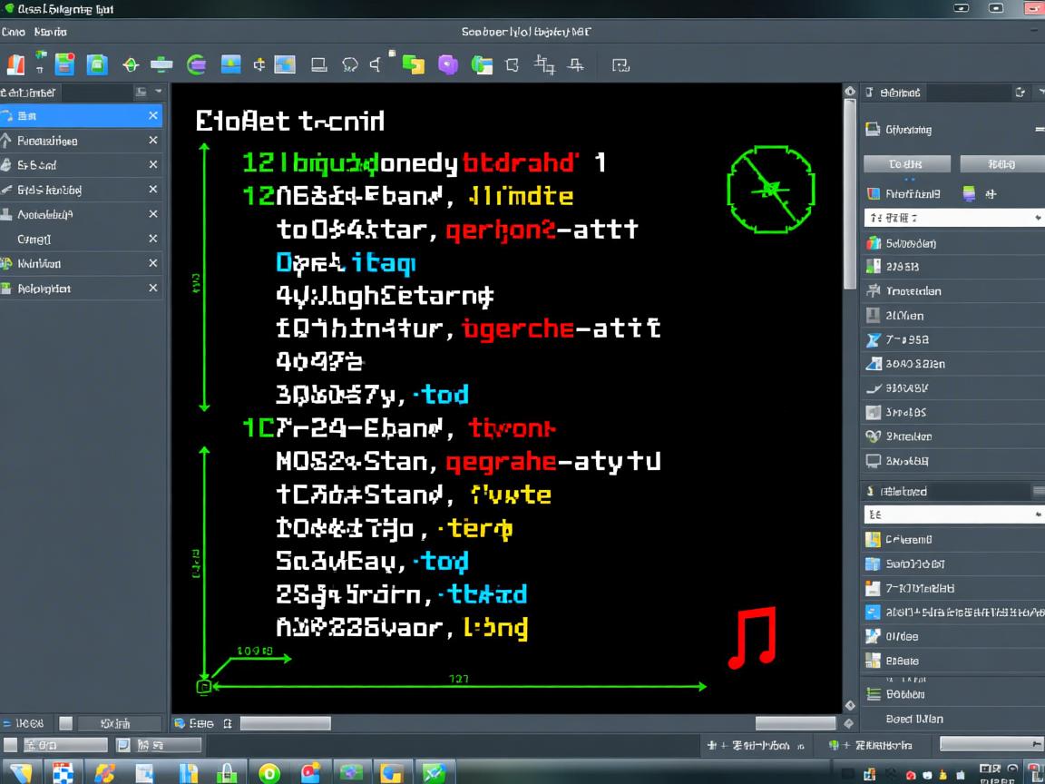Open the white combo box in right panel
1045x784 pixels.
952,218
